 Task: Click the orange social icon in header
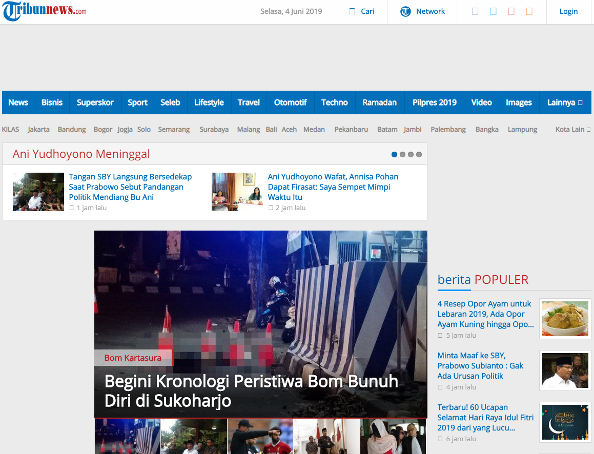[x=529, y=11]
